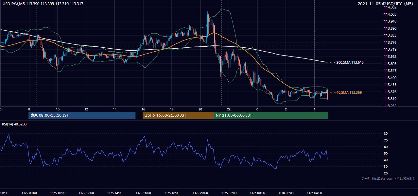Click the 11/5 18:00 time axis label
Image resolution: width=418 pixels, height=196 pixels.
172,193
